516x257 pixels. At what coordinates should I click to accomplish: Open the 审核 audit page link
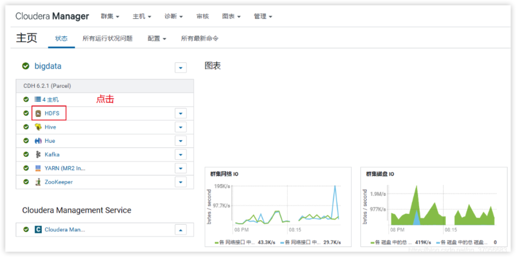coord(202,17)
